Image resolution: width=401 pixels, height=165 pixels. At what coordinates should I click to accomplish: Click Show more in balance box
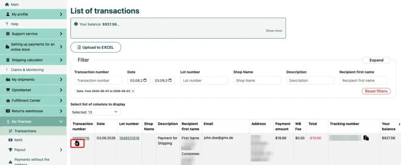coord(274,30)
